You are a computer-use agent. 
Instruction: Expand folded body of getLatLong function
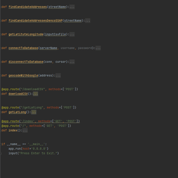click(34, 112)
